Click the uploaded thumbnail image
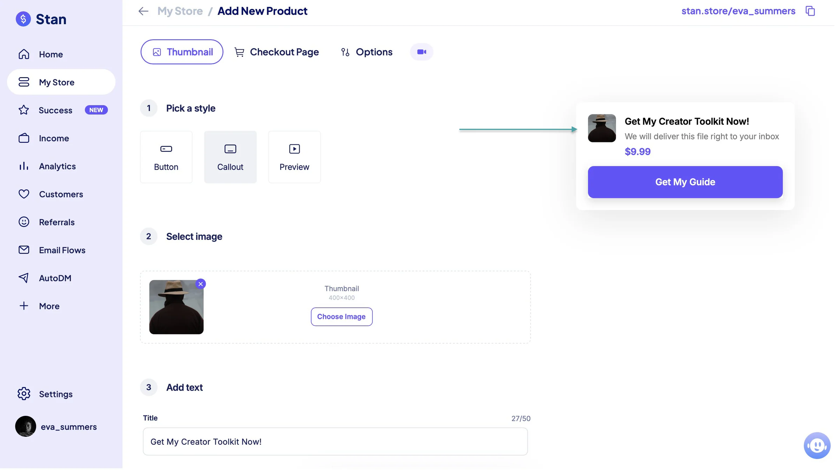The image size is (840, 470). (x=176, y=307)
